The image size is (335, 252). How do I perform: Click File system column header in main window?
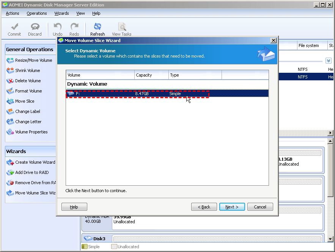(x=312, y=45)
